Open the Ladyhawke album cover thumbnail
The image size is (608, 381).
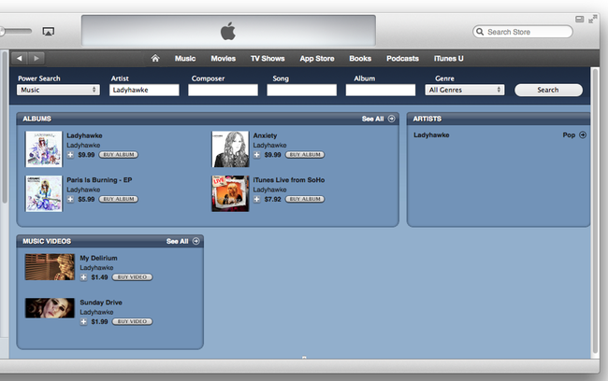pyautogui.click(x=44, y=149)
